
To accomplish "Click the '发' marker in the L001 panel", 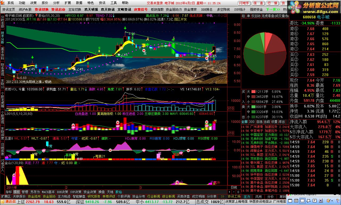I will pos(215,121).
